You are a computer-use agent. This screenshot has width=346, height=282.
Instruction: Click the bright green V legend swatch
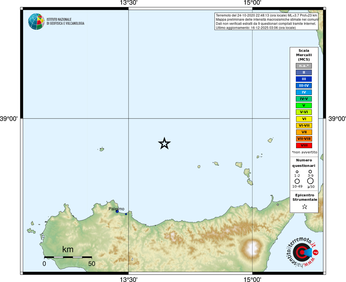tap(304, 105)
